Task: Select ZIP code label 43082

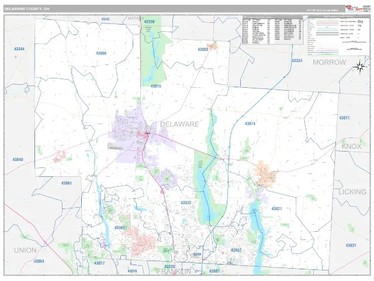Action: coord(236,251)
